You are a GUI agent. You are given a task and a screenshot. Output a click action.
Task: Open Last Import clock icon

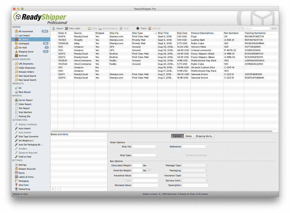coord(16,35)
